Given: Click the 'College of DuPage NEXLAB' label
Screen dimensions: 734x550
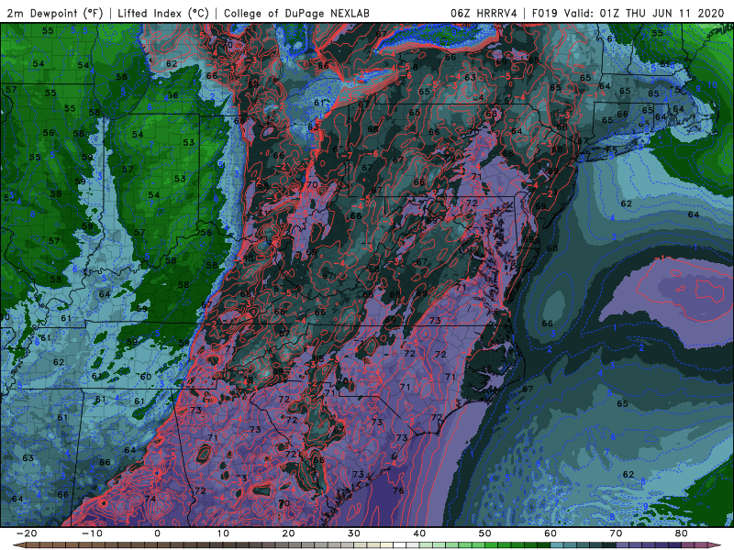Looking at the screenshot, I should tap(296, 14).
